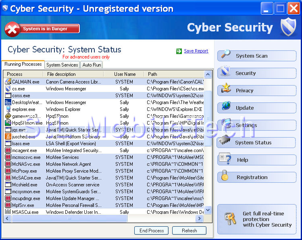Click the Help icon button
The image size is (302, 240).
pos(225,159)
